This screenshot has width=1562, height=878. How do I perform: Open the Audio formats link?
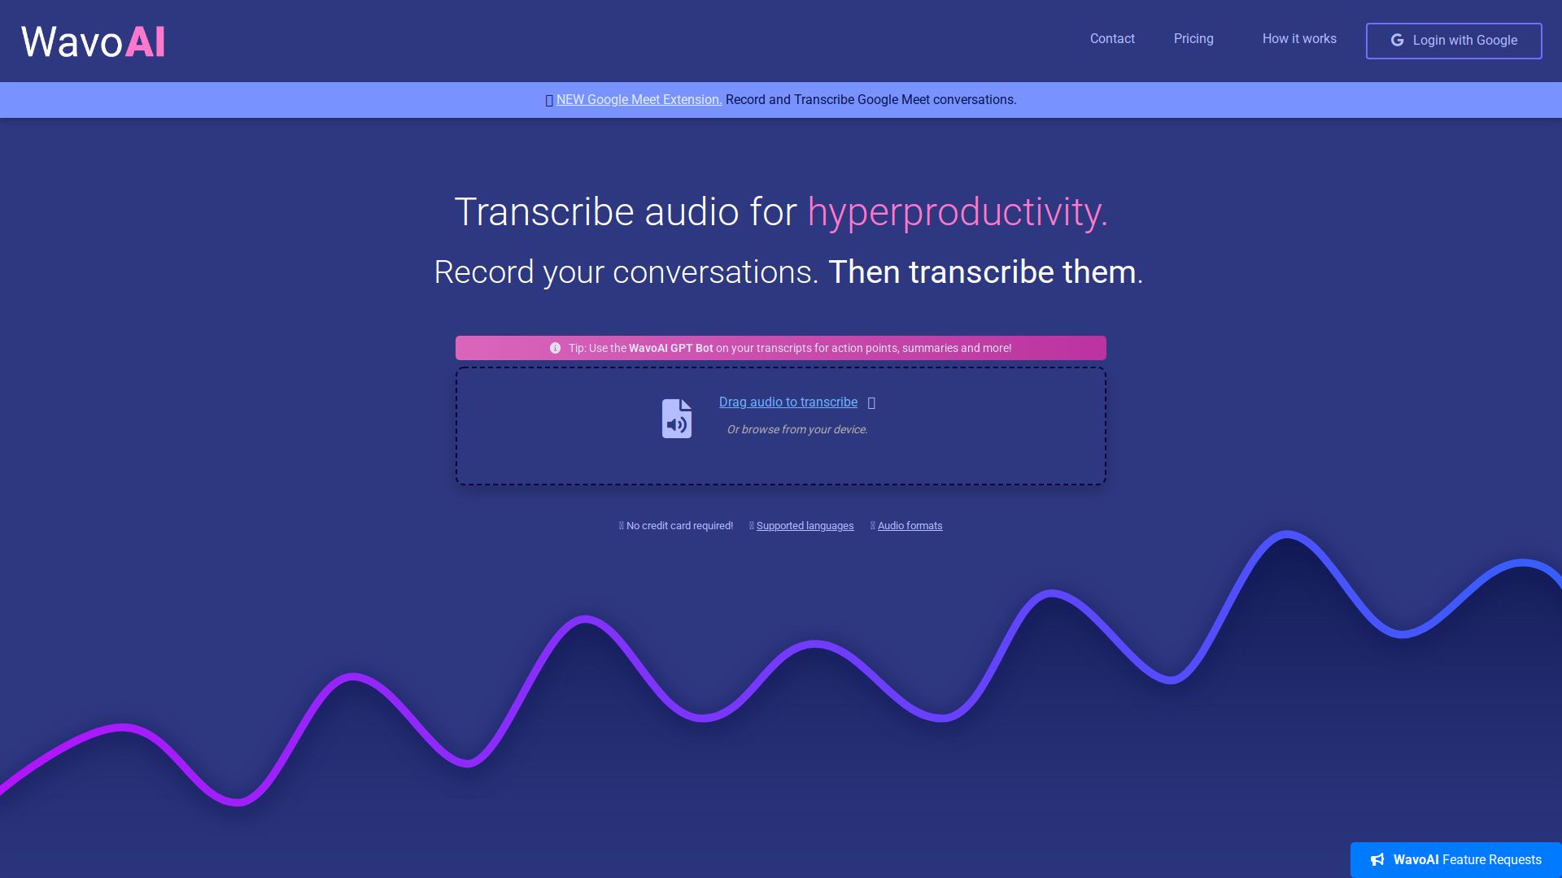(910, 526)
